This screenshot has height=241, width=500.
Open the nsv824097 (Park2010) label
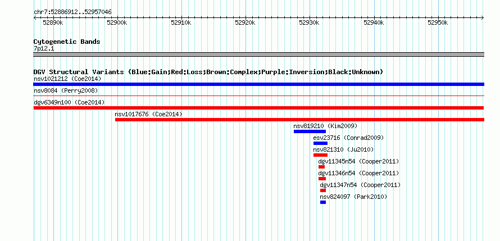pyautogui.click(x=353, y=197)
